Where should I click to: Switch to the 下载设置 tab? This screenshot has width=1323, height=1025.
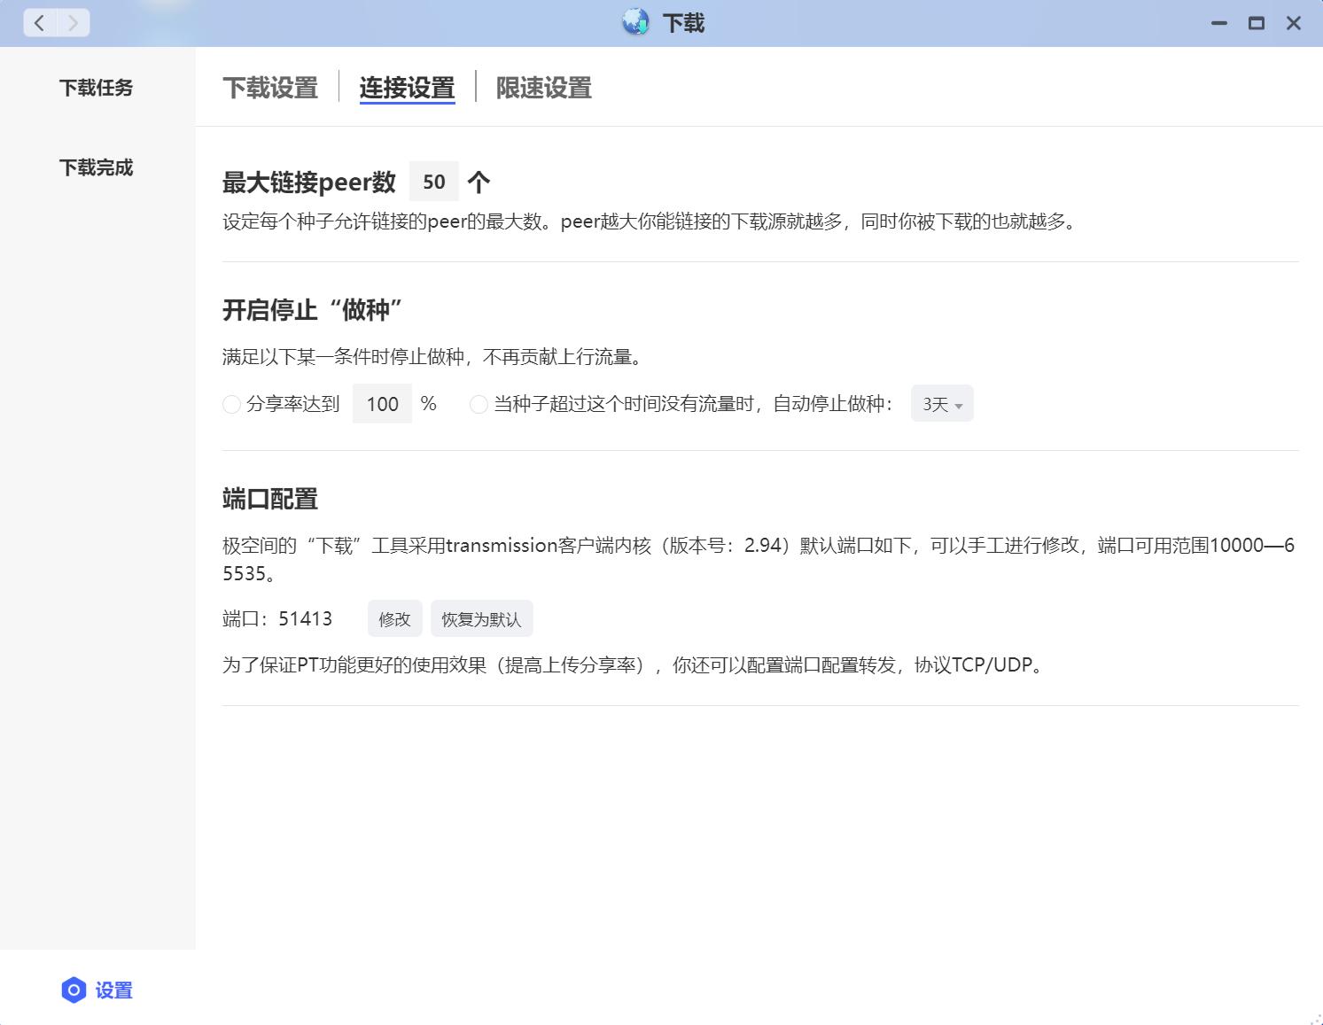click(270, 88)
